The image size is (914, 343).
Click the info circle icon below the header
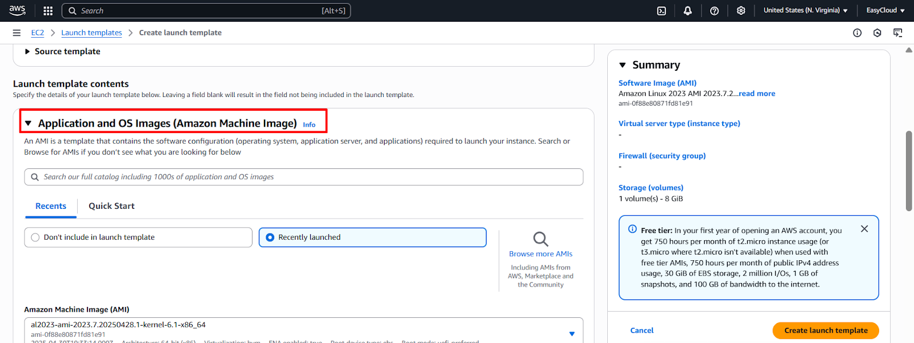pos(857,33)
